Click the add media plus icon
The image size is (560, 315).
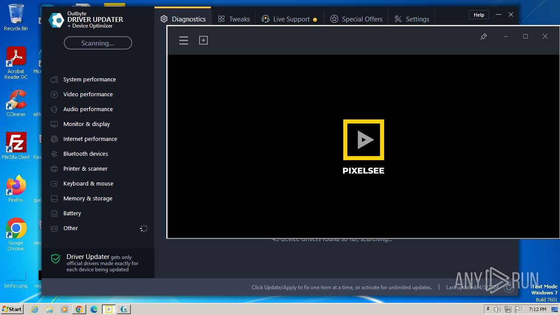pyautogui.click(x=203, y=40)
